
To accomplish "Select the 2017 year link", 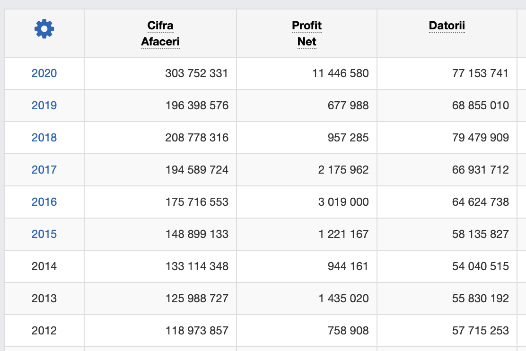I will [x=44, y=170].
